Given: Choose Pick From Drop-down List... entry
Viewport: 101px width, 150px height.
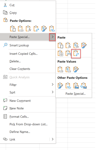Looking at the screenshot, I should 29,124.
